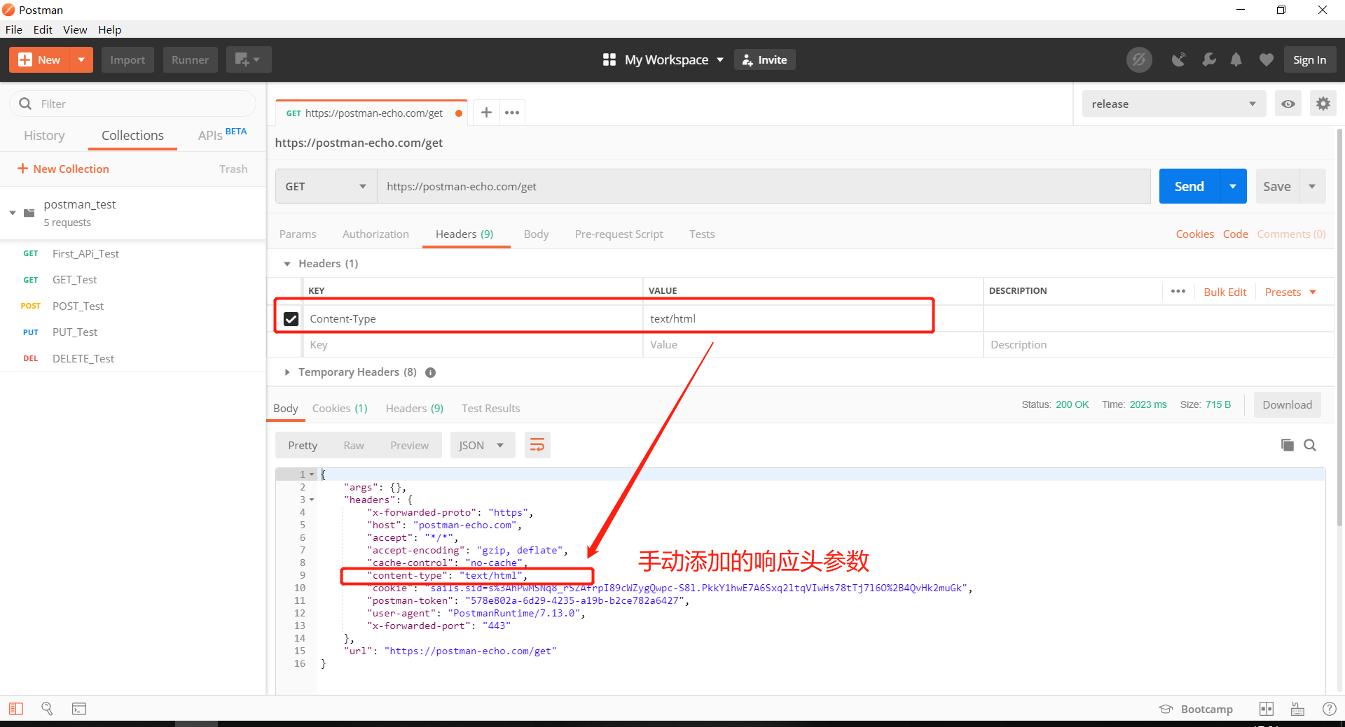The height and width of the screenshot is (727, 1345).
Task: Open the Find and Replace status bar icon
Action: coord(47,709)
